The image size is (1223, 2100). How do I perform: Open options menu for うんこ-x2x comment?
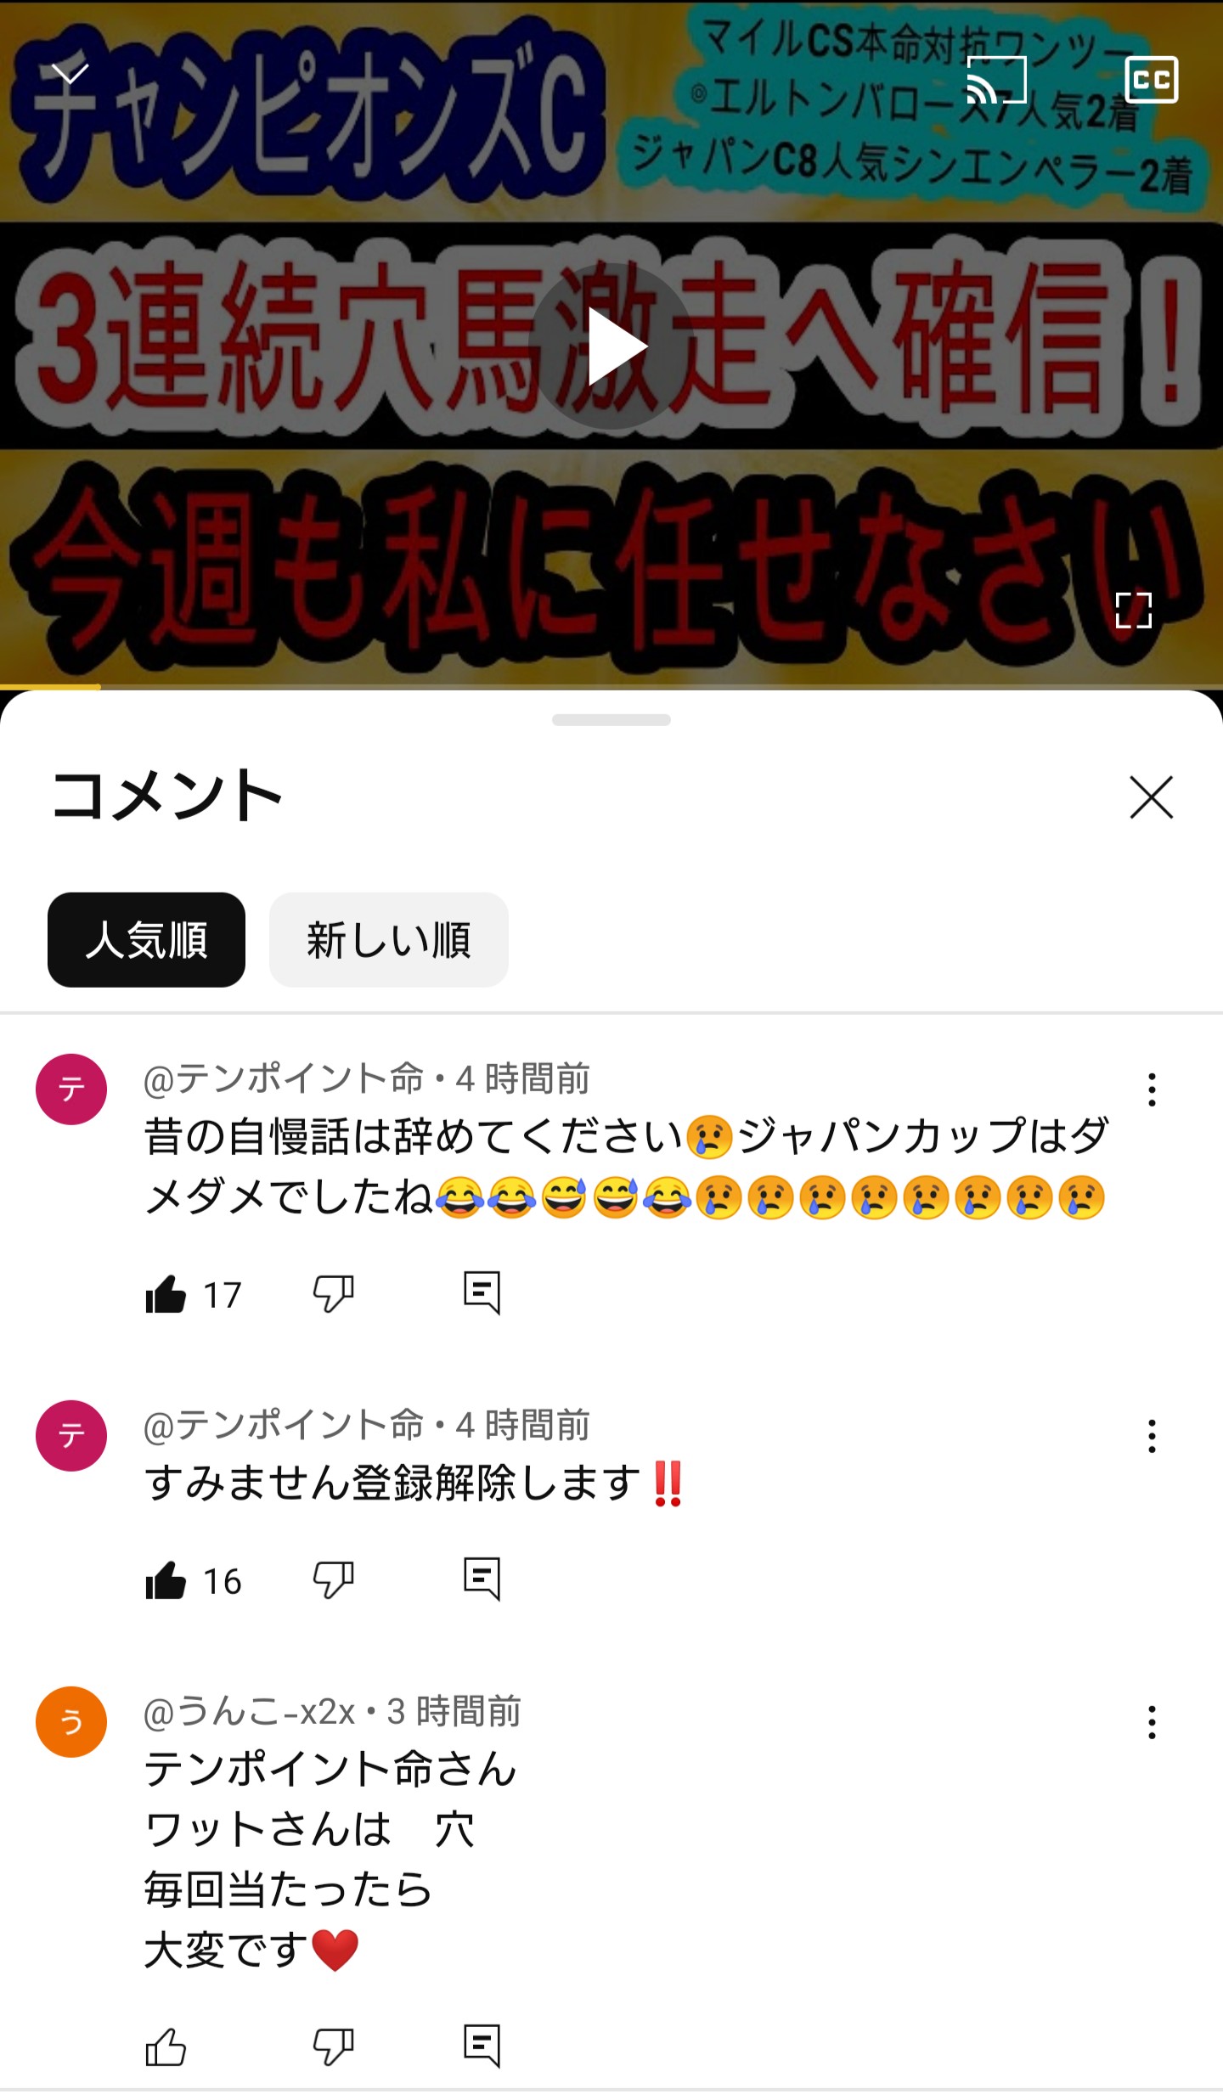tap(1152, 1722)
